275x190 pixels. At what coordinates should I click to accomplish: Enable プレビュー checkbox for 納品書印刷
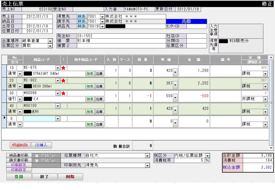(37, 156)
